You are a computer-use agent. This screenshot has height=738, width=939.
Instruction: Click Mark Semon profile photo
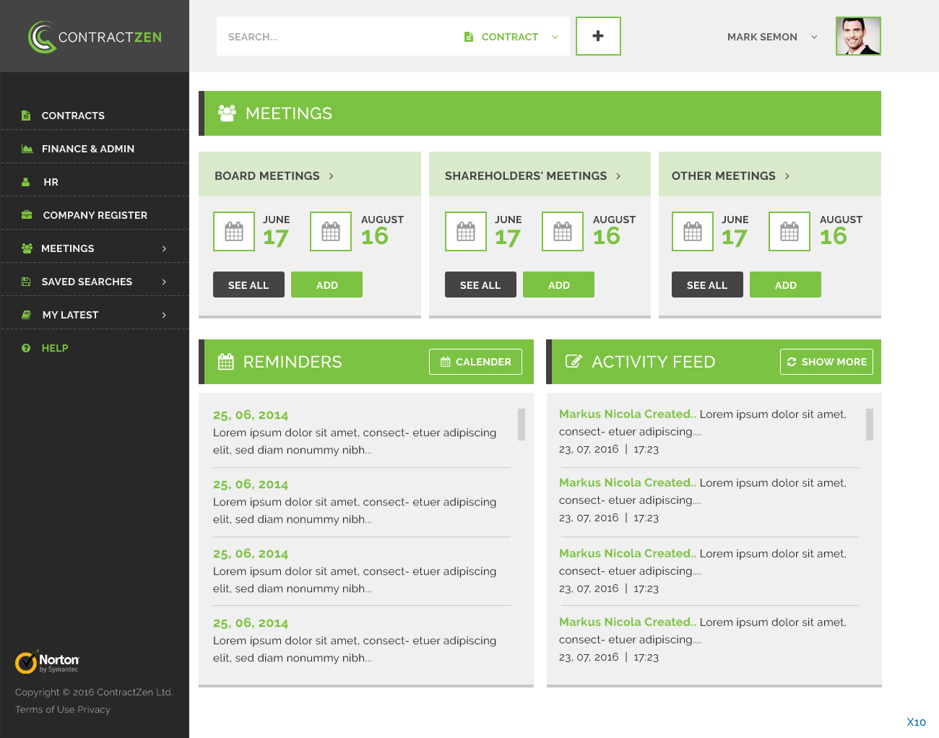pos(858,36)
